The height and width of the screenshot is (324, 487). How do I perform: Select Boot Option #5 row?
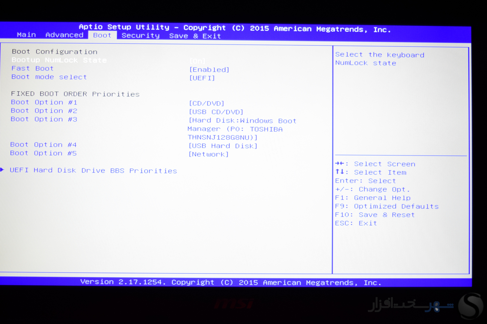point(43,153)
